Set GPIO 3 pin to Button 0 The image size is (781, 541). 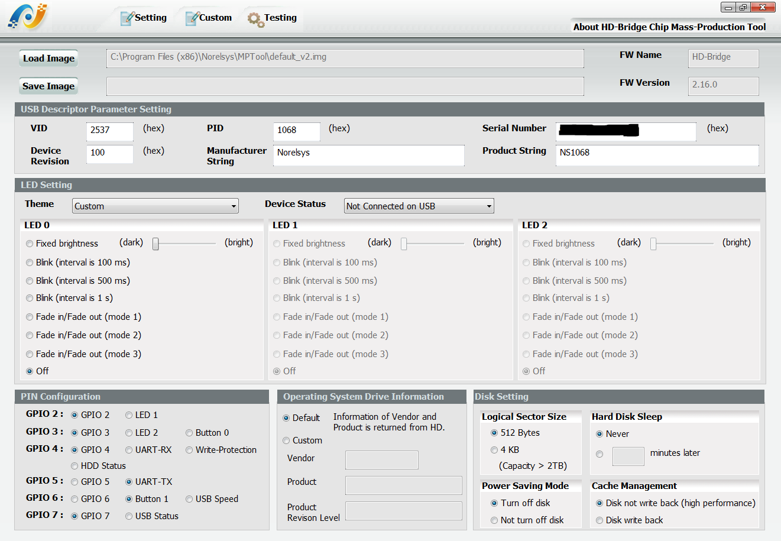[x=207, y=433]
